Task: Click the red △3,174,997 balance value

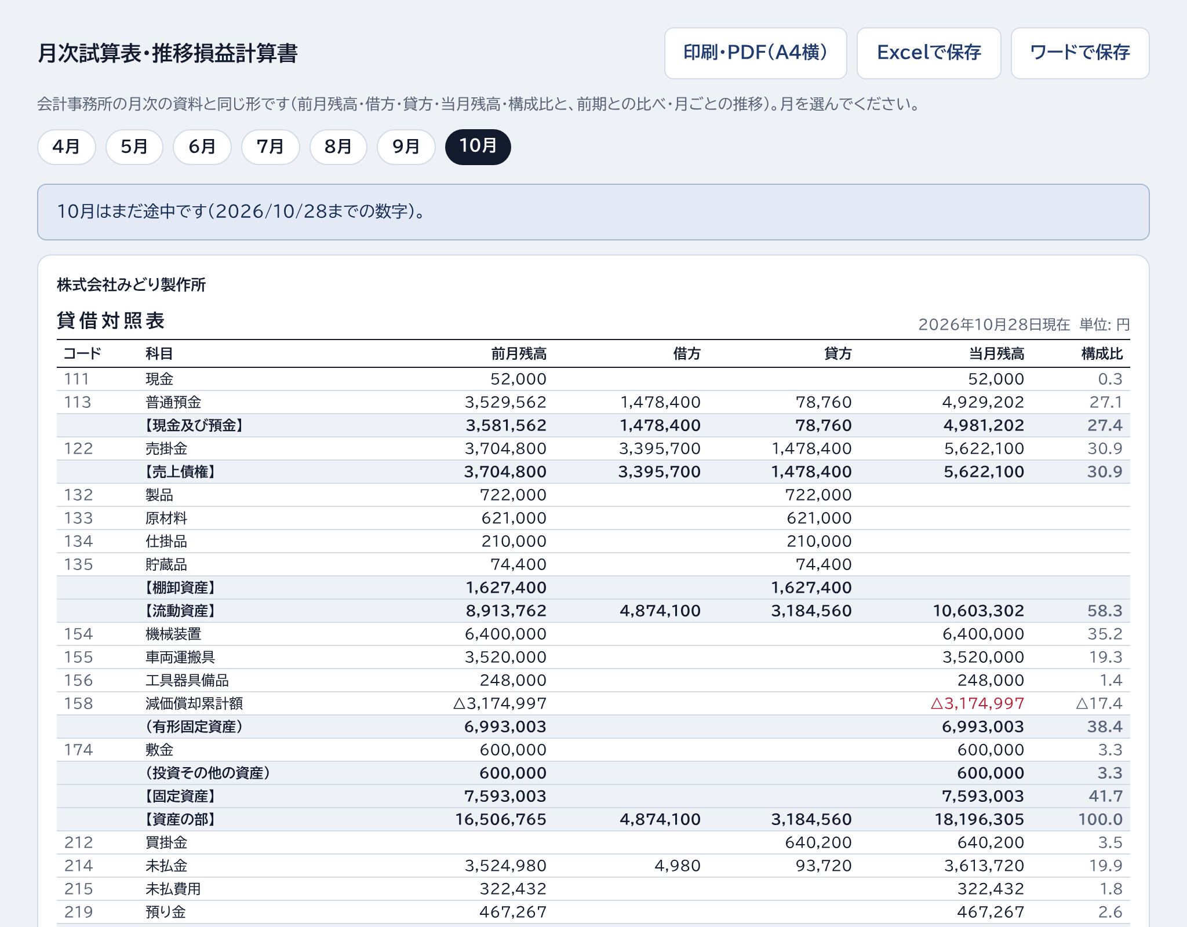Action: pyautogui.click(x=977, y=703)
